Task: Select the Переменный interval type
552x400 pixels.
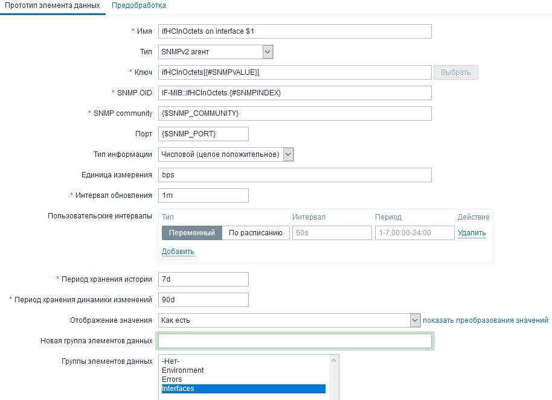Action: pyautogui.click(x=192, y=233)
